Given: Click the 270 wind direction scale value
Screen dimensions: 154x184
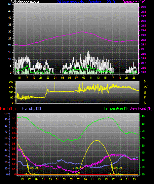Looking at the screenshot, I should [x=11, y=87].
